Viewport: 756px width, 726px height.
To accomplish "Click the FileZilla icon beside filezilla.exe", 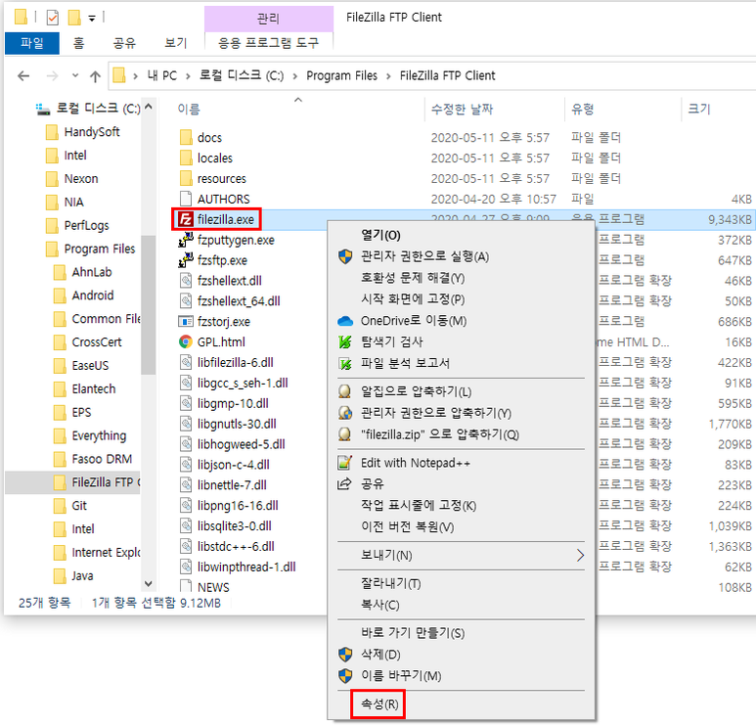I will pyautogui.click(x=186, y=219).
